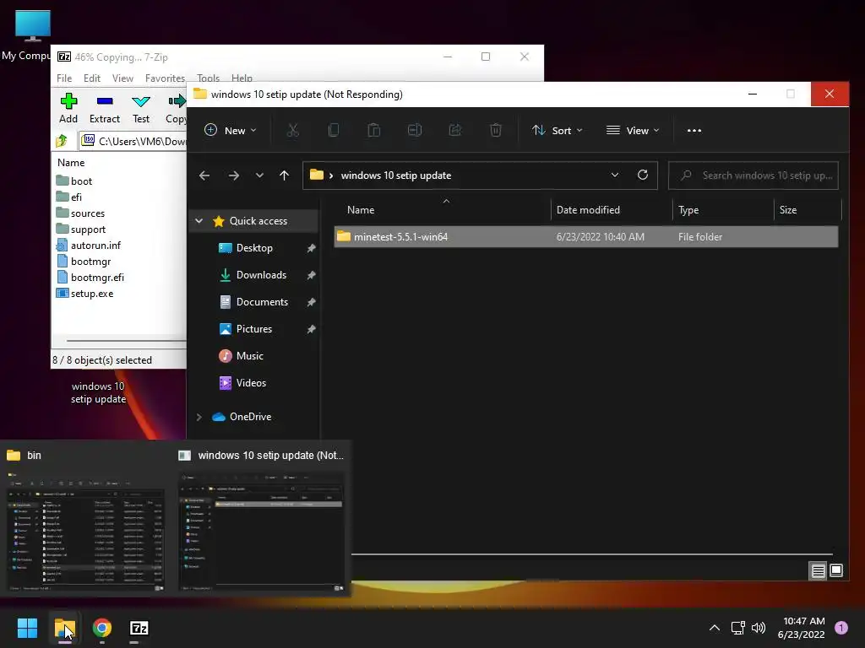Sort by Type column header
Viewport: 865px width, 648px height.
click(x=723, y=210)
